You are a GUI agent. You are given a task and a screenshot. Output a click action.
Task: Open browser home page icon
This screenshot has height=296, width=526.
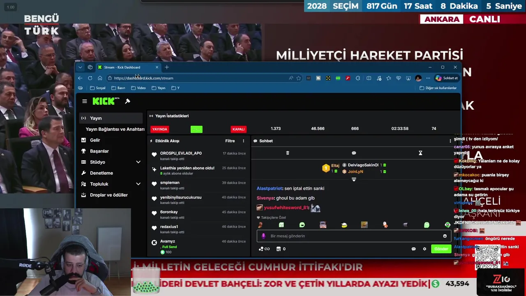(x=100, y=78)
